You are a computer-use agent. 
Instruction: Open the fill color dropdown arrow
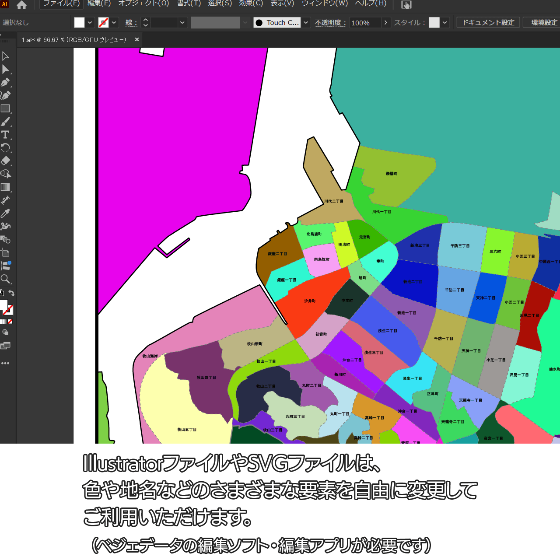(90, 22)
